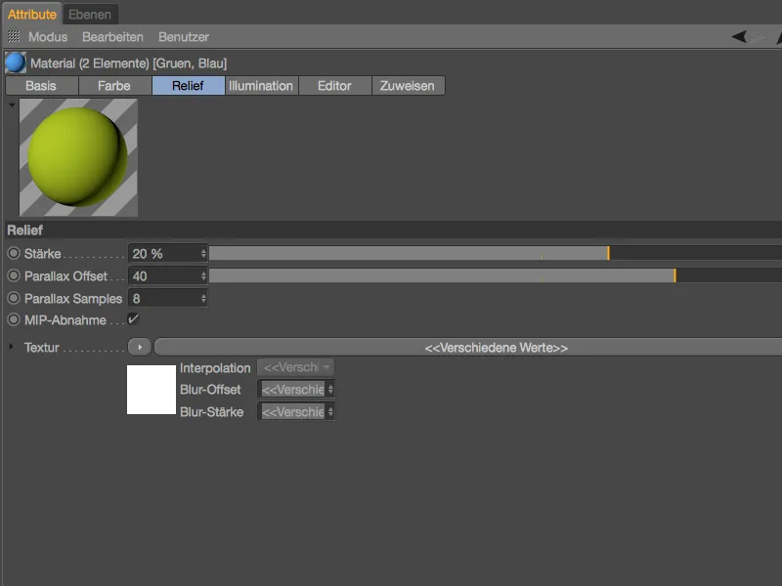This screenshot has height=586, width=782.
Task: Open the Interpolation dropdown
Action: tap(295, 367)
